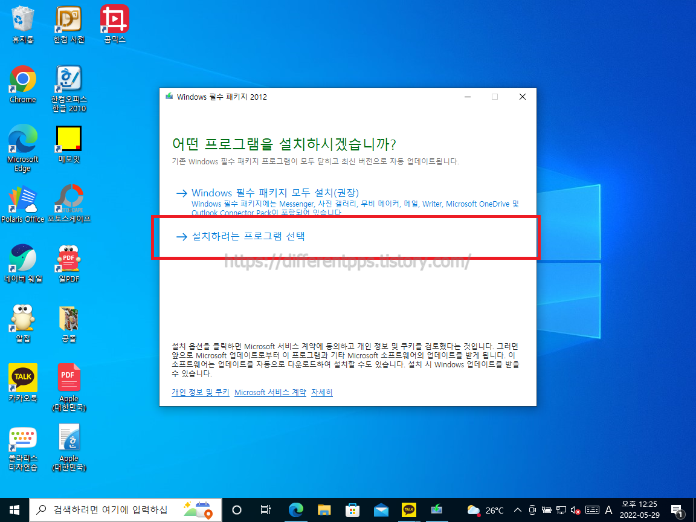696x522 pixels.
Task: Open the clock showing 오후 12:25
Action: 639,510
